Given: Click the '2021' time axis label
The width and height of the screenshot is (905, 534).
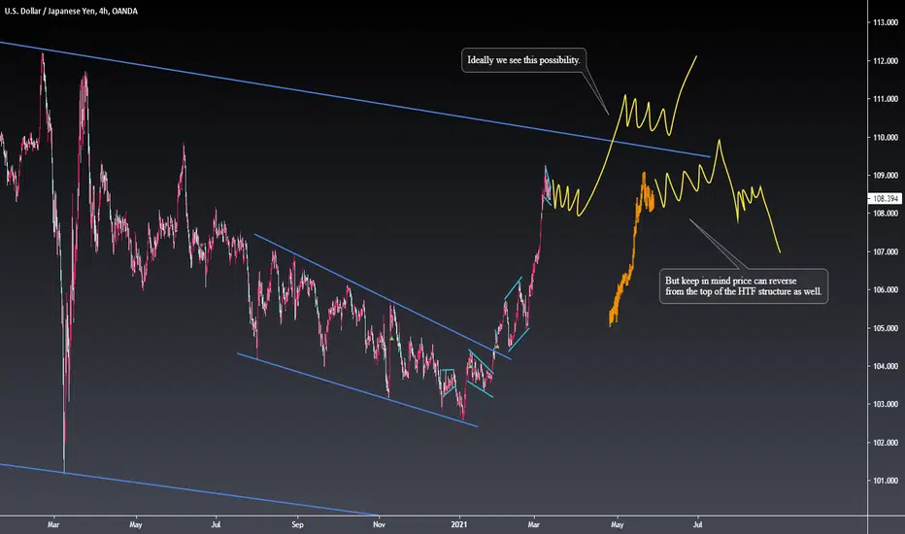Looking at the screenshot, I should pyautogui.click(x=459, y=524).
